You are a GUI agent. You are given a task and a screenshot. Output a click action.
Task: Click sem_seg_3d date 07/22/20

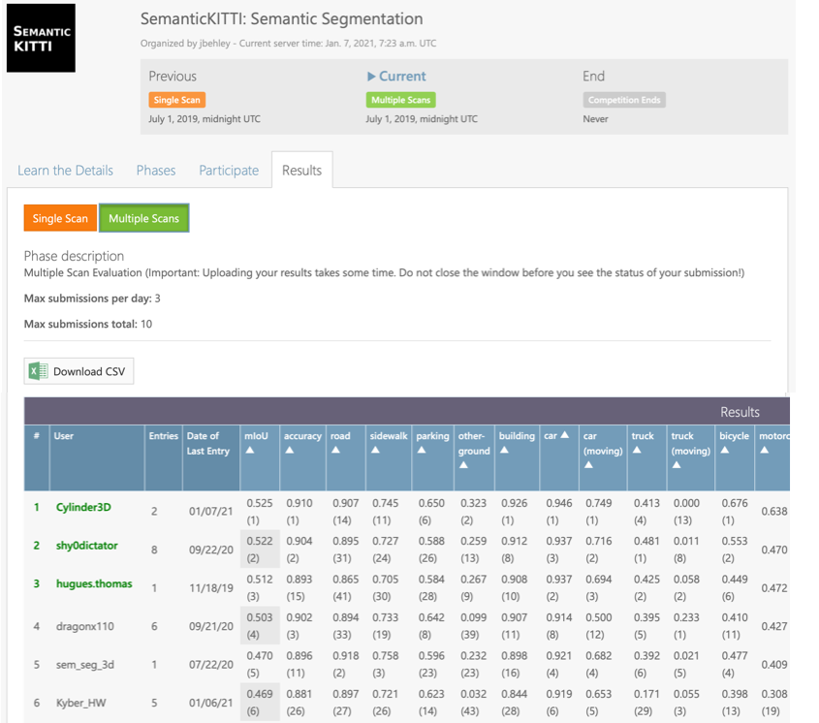pyautogui.click(x=211, y=665)
